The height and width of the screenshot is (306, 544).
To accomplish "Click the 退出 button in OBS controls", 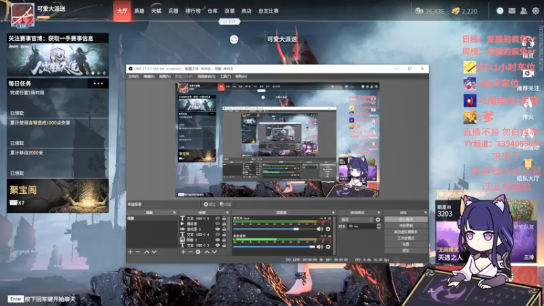I will 405,250.
